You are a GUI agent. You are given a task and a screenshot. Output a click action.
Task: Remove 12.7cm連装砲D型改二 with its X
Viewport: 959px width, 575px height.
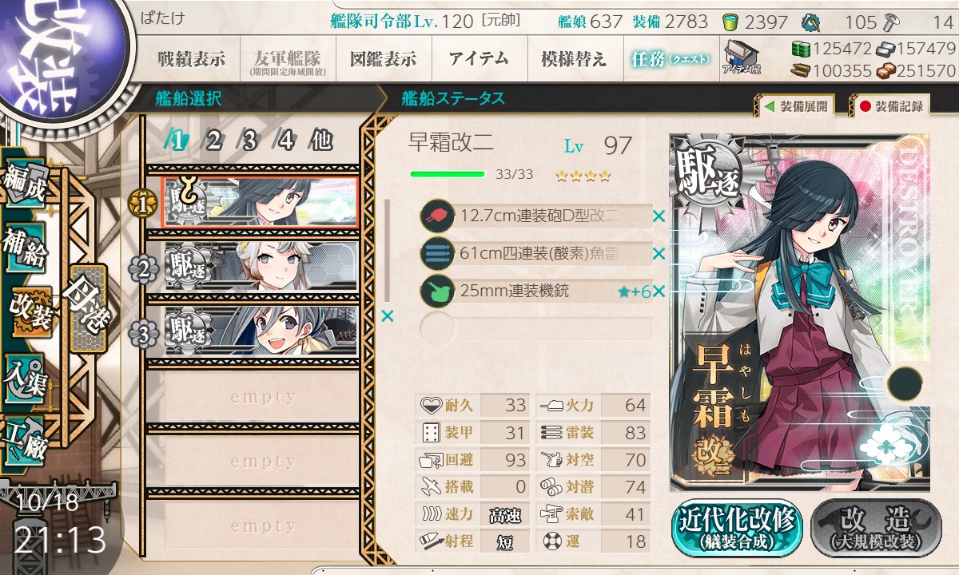pyautogui.click(x=659, y=216)
